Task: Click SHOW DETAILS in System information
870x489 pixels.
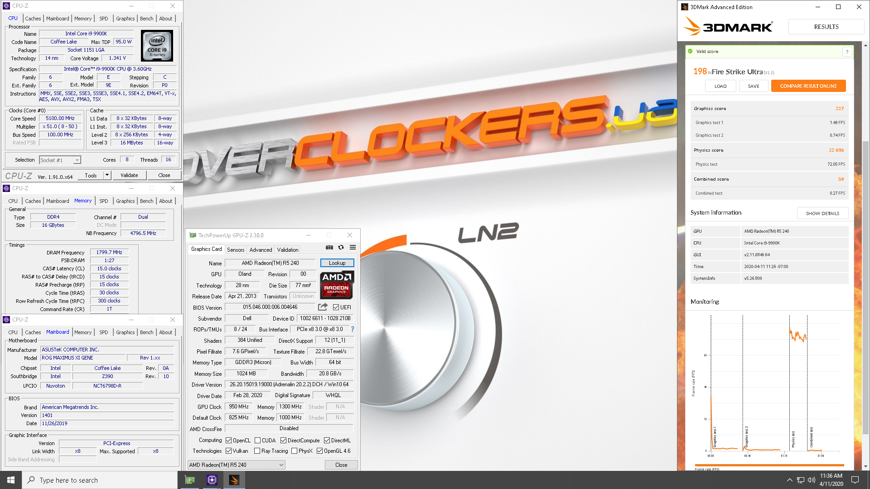Action: tap(822, 213)
